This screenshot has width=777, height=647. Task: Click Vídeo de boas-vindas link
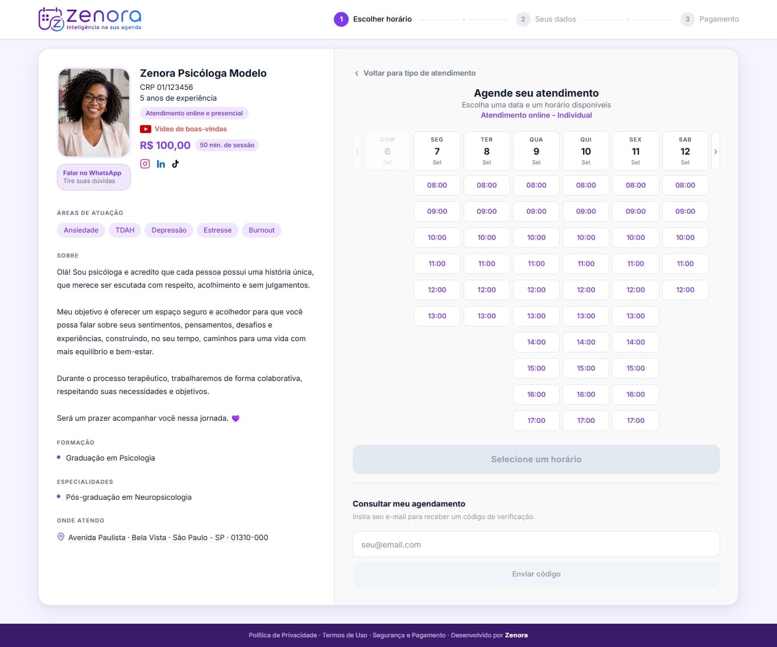pyautogui.click(x=191, y=129)
